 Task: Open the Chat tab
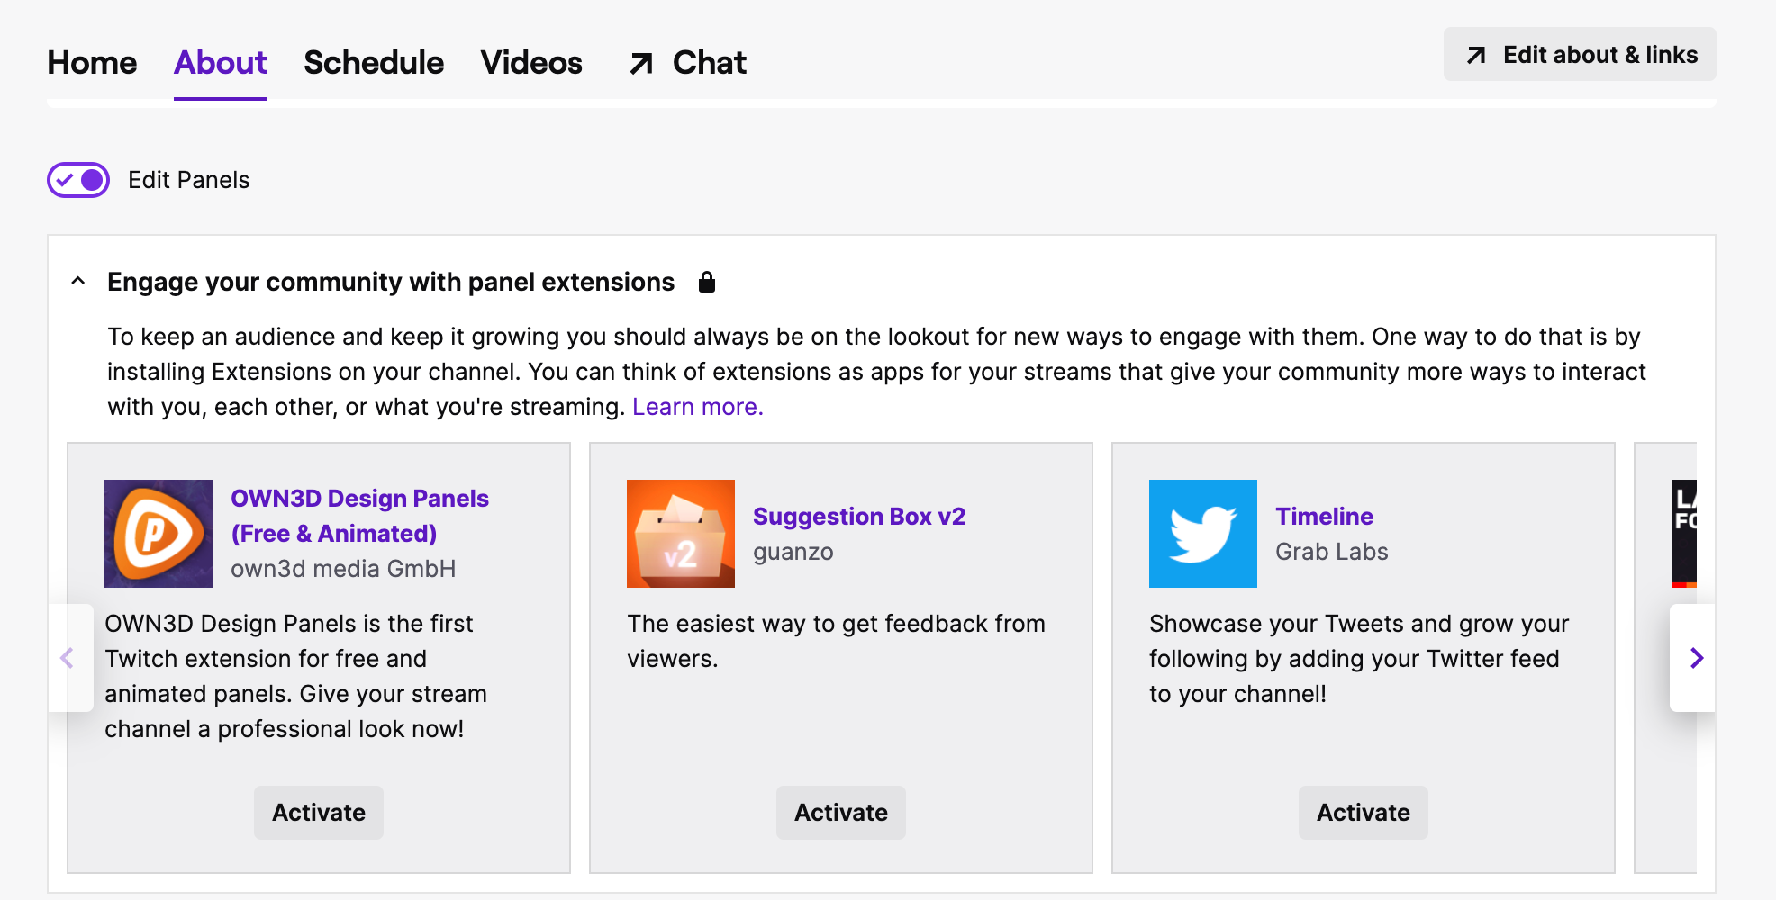[709, 63]
